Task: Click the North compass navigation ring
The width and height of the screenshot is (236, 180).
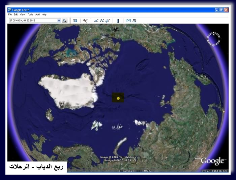Action: click(x=213, y=39)
